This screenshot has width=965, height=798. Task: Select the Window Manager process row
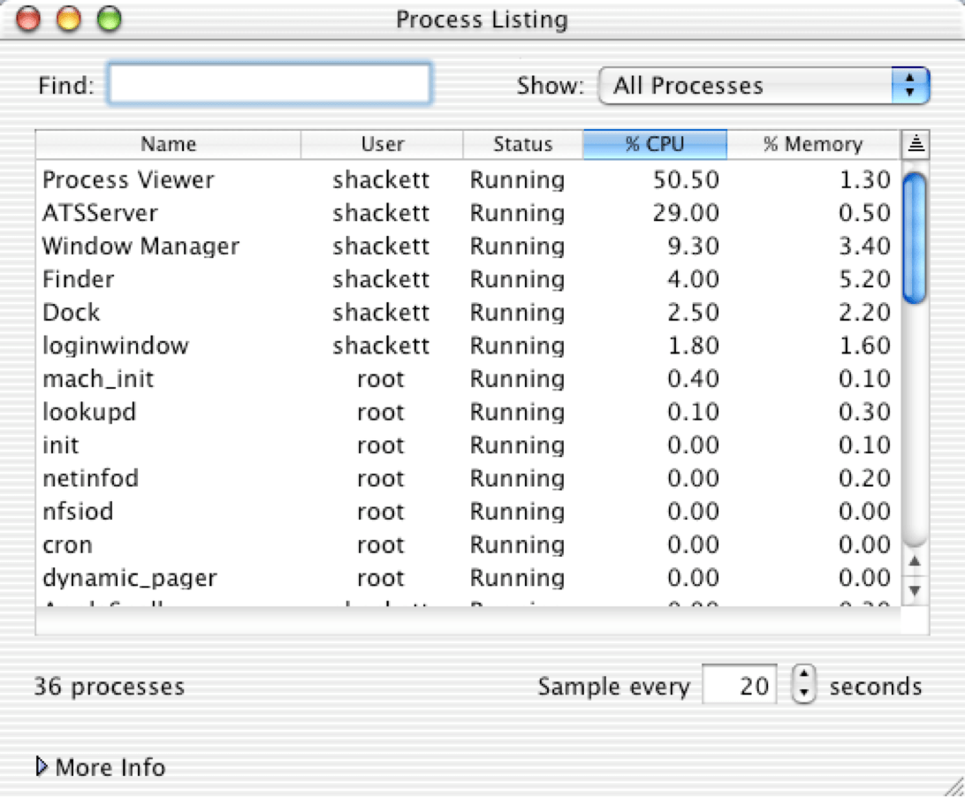pos(141,247)
